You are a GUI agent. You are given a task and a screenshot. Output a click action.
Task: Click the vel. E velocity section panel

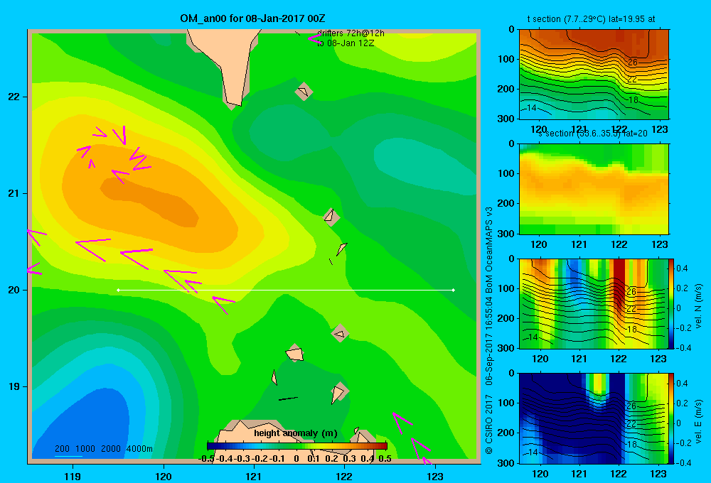click(x=594, y=418)
